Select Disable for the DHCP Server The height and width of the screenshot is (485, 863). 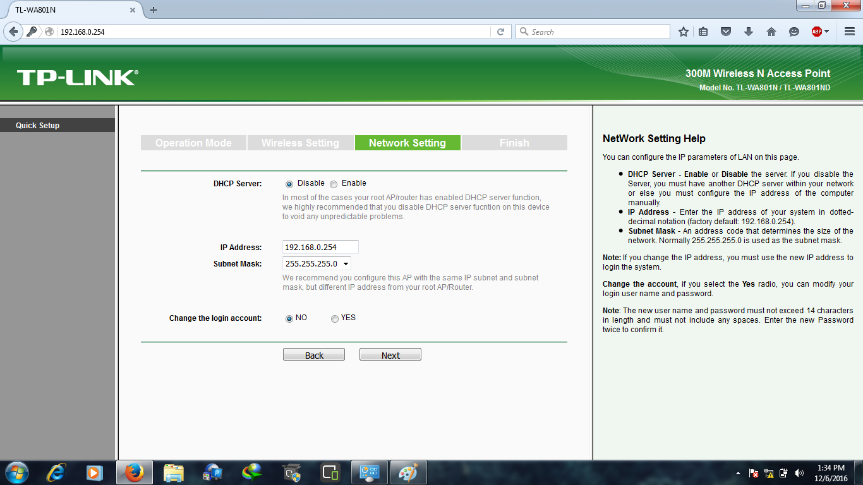pyautogui.click(x=289, y=184)
